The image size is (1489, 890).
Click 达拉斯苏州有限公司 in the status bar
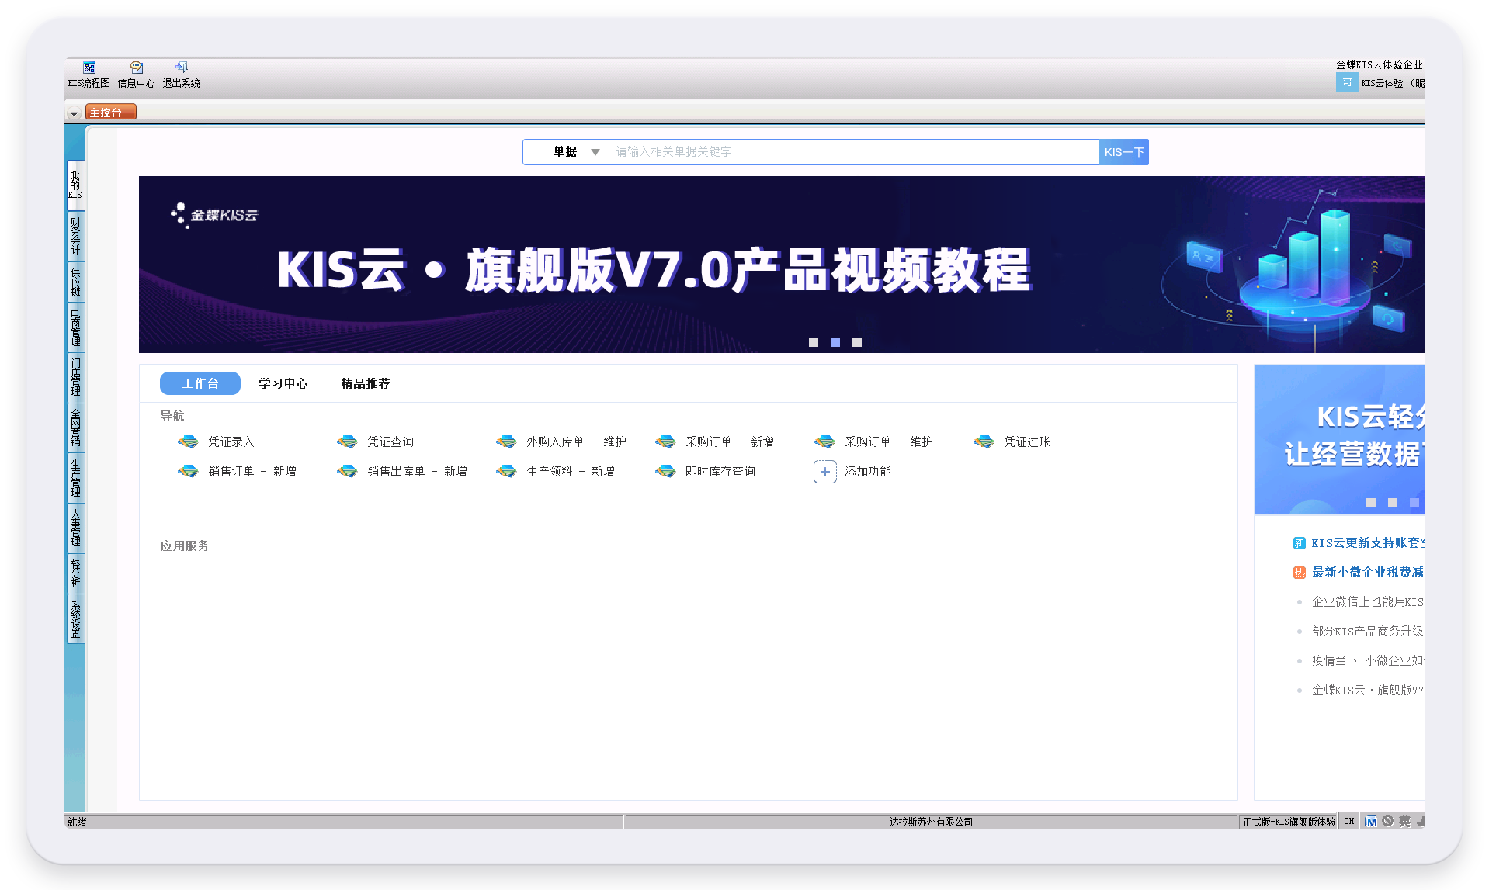click(x=931, y=822)
